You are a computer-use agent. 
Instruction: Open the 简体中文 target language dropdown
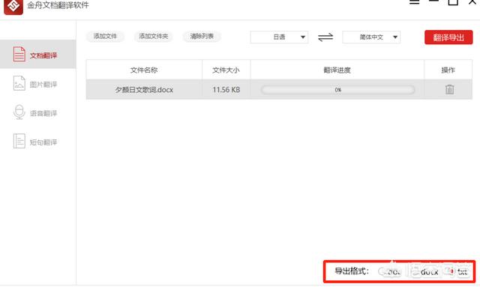click(x=371, y=37)
